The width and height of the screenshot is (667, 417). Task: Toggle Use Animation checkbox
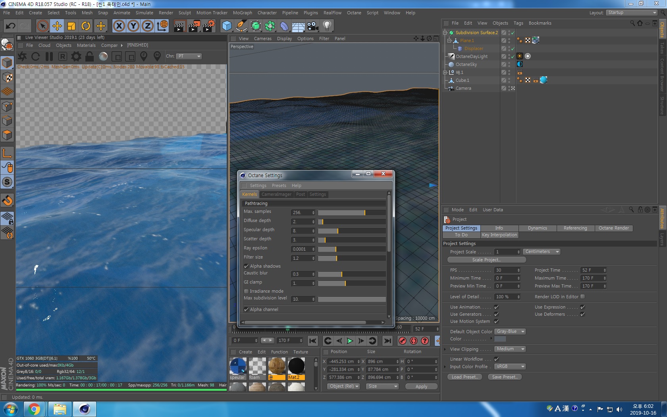point(496,307)
